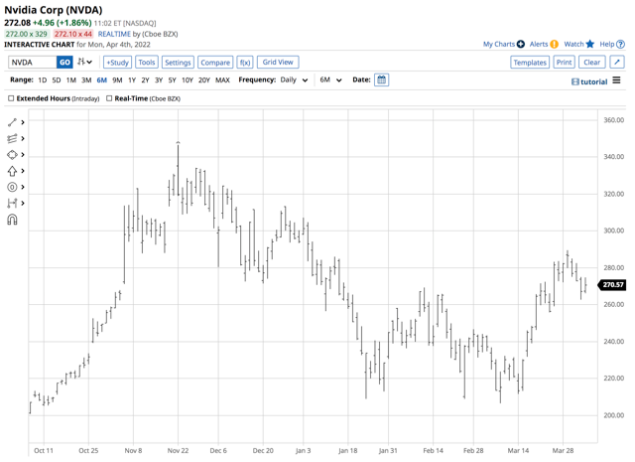
Task: Select the 1Y range
Action: click(x=132, y=79)
